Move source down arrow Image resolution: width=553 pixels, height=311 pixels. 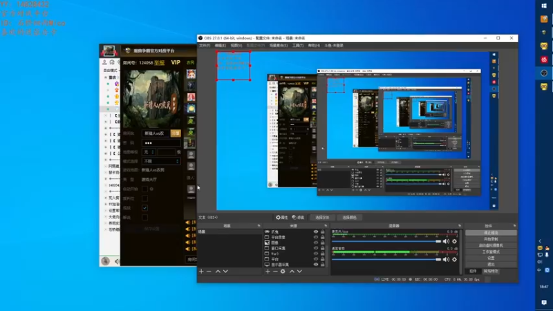pyautogui.click(x=299, y=272)
